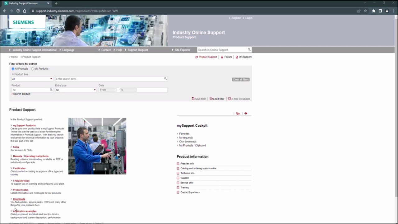The height and width of the screenshot is (224, 398).
Task: Click the Product search magnifier icon
Action: point(51,90)
